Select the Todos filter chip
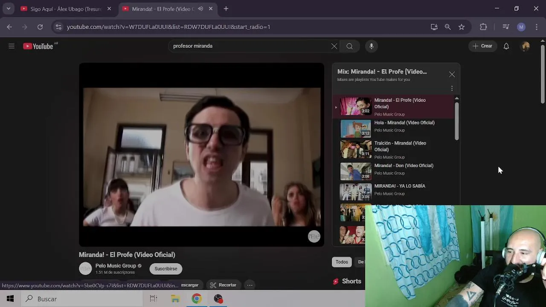Image resolution: width=546 pixels, height=307 pixels. (342, 262)
